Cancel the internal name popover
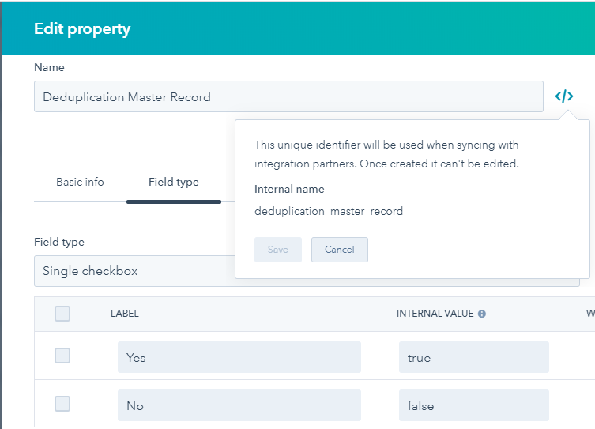The height and width of the screenshot is (429, 595). [340, 250]
